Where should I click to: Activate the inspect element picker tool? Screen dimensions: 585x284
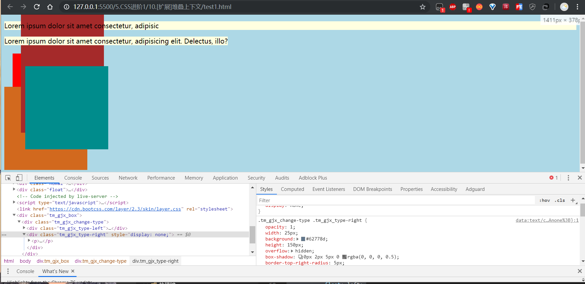[x=8, y=178]
